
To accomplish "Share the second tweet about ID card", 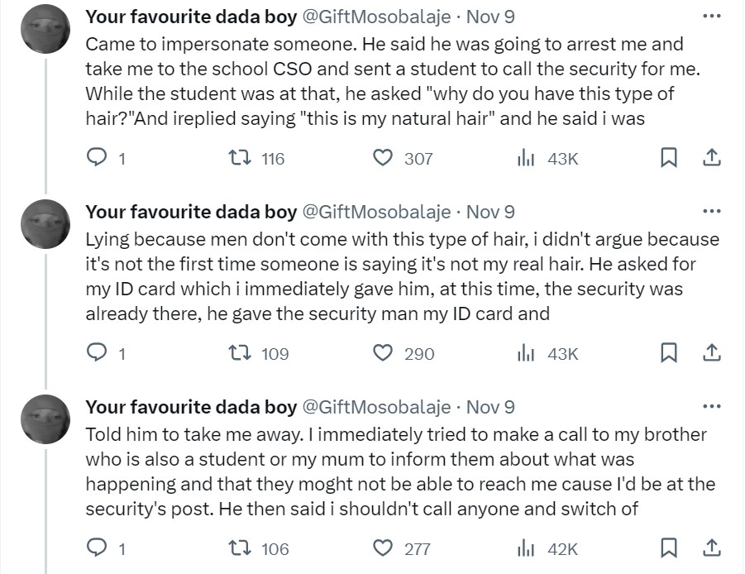I will (x=709, y=353).
